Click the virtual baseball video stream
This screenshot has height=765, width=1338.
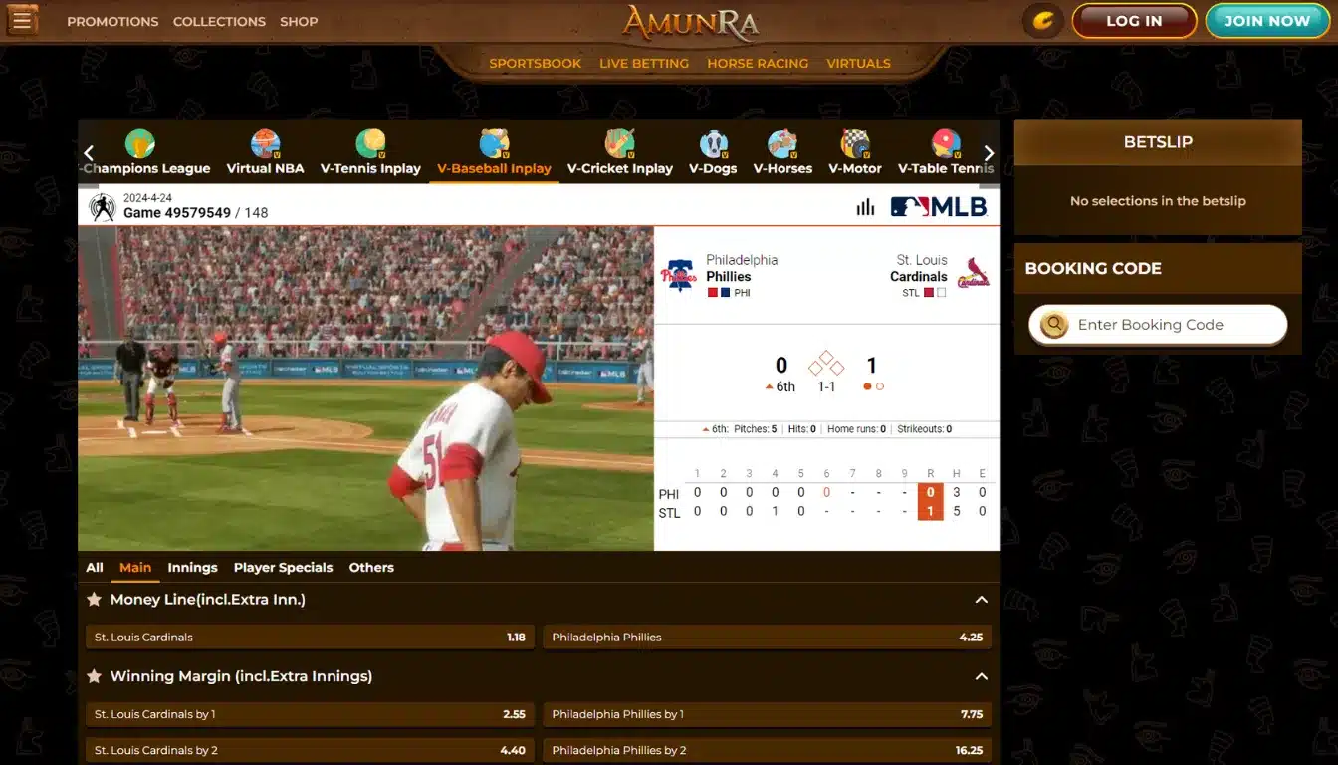click(x=365, y=388)
